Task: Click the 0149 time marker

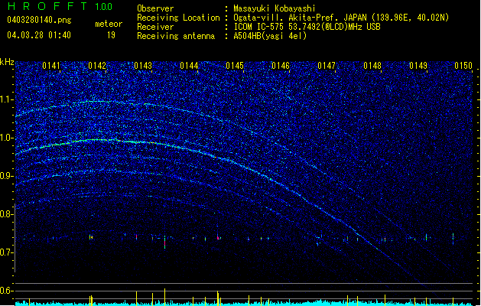Action: pos(418,66)
